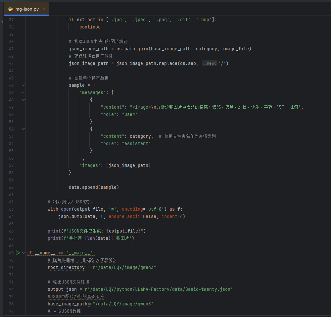The height and width of the screenshot is (317, 331).
Task: Click the first print call on line 66
Action: click(x=54, y=231)
